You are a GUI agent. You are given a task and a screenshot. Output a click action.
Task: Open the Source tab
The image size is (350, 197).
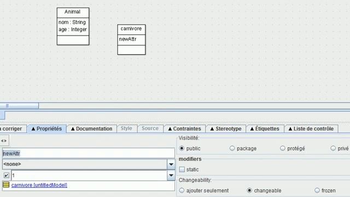click(x=150, y=129)
